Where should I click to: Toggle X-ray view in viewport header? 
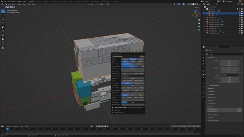(x=188, y=4)
